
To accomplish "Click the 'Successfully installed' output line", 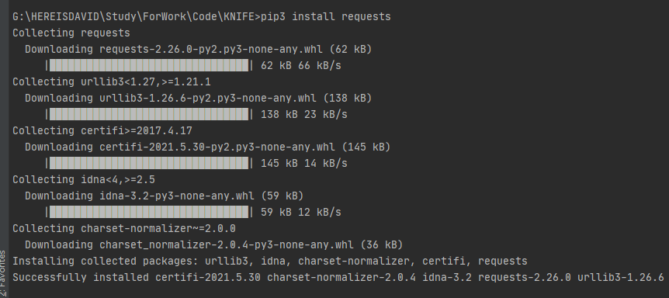I will (x=338, y=277).
